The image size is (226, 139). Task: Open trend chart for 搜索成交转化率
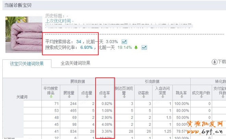click(145, 48)
